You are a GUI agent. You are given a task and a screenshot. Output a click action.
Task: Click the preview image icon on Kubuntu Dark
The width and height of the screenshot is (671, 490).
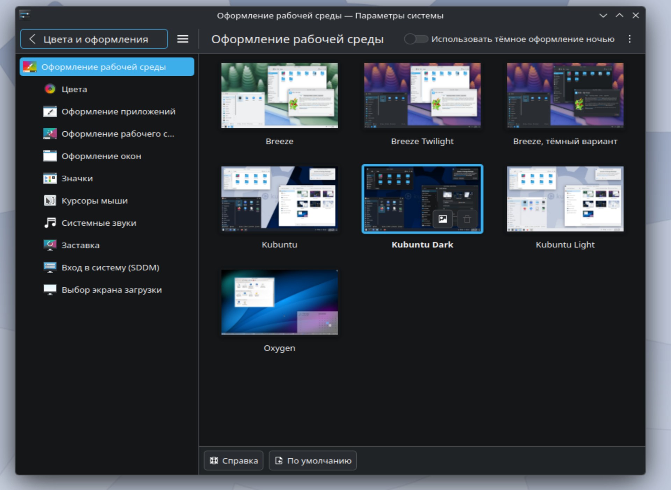(442, 219)
